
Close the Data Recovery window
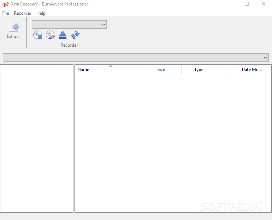click(264, 4)
